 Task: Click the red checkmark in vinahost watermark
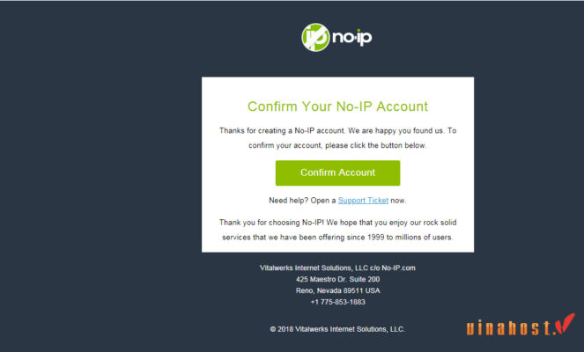565,323
